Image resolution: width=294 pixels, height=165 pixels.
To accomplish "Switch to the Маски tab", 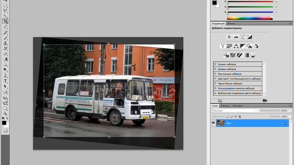I will click(231, 23).
